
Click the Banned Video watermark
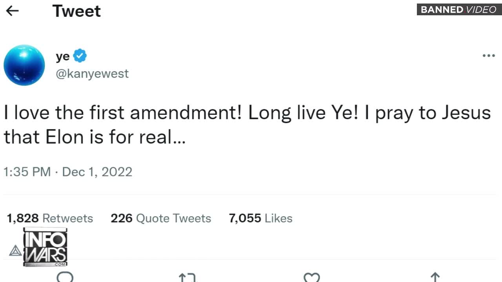point(458,9)
